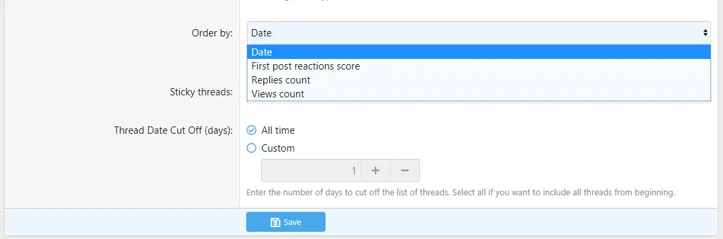Pick Replies count from the list

(479, 80)
